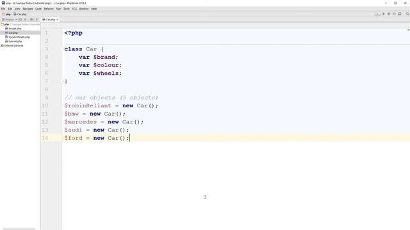Open the VCS menu

(x=74, y=9)
